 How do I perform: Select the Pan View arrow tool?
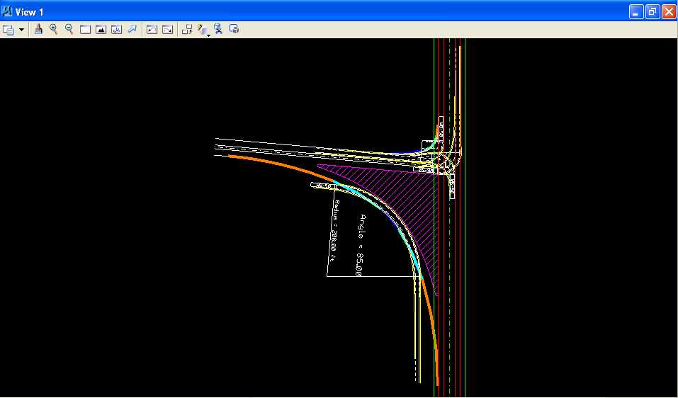pyautogui.click(x=132, y=30)
